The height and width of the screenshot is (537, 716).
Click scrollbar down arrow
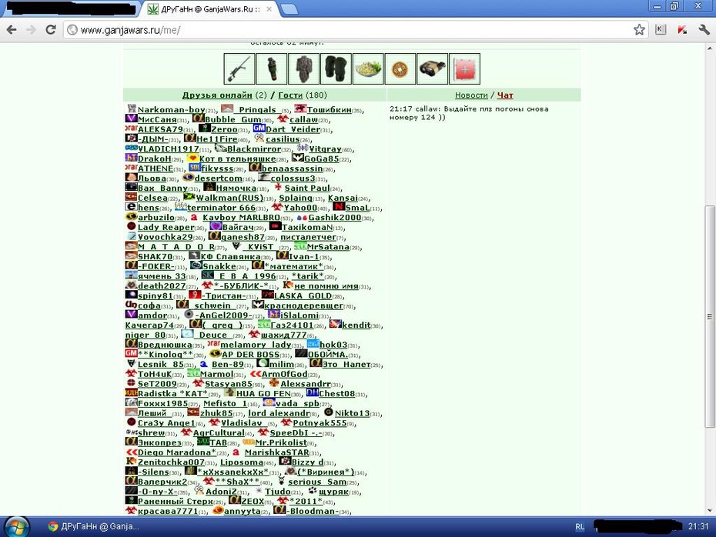(x=709, y=511)
